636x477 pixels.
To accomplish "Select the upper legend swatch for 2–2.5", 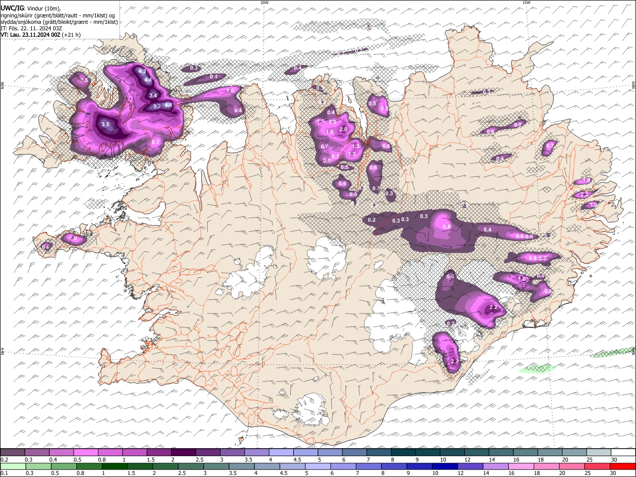I will click(183, 453).
